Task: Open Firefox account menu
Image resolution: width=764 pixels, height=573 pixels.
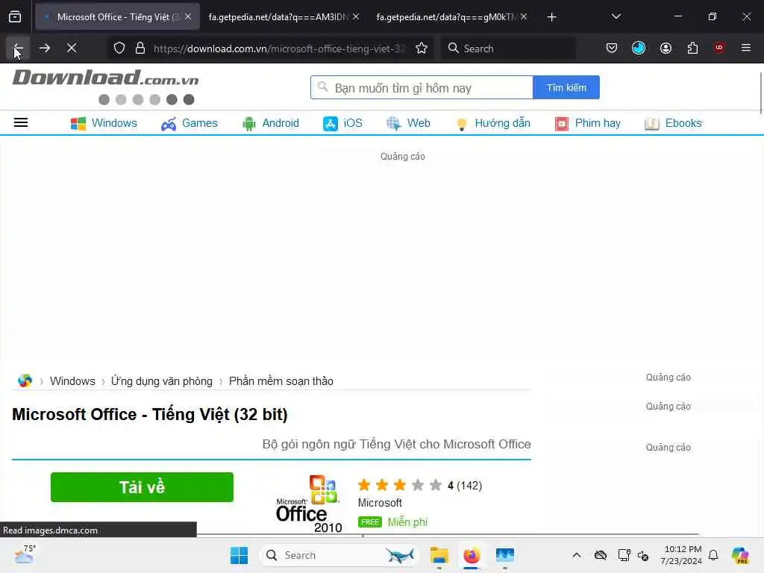Action: (666, 48)
